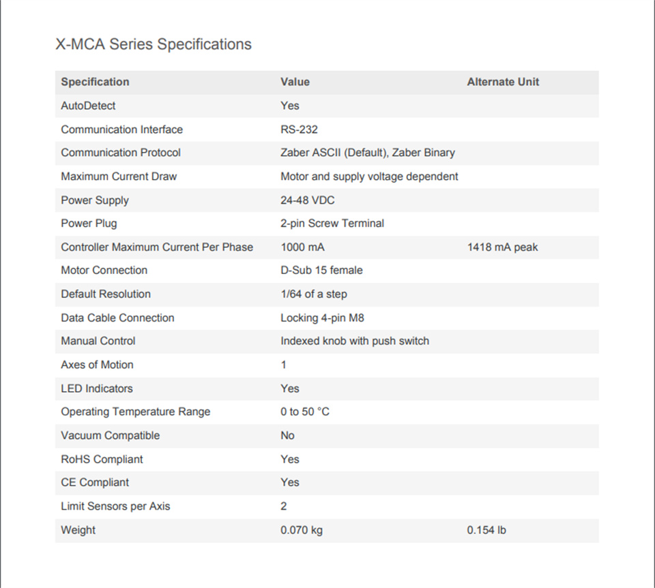
Task: Click the AutoDetect row label
Action: [x=88, y=106]
